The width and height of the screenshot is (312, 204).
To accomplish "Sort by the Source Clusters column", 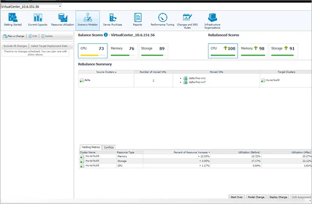I will coord(106,72).
